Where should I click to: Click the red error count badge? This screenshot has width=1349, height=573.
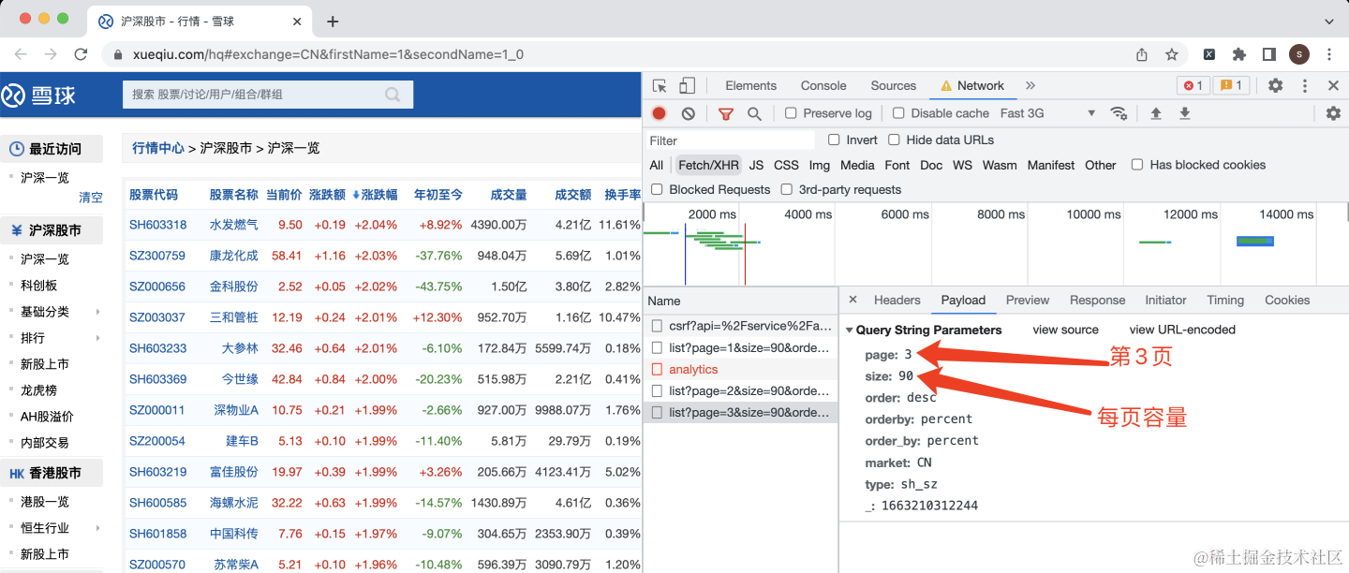pyautogui.click(x=1193, y=85)
